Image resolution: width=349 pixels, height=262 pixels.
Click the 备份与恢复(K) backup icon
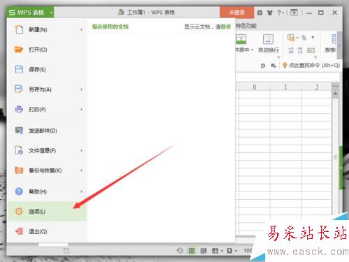19,170
